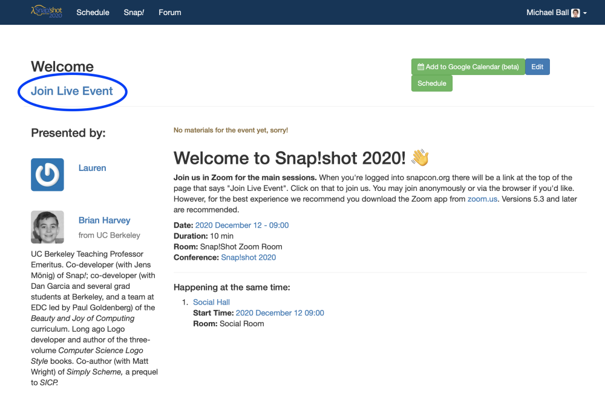Screen dimensions: 605x403
Task: Click Social Hall start time link
Action: click(x=280, y=313)
